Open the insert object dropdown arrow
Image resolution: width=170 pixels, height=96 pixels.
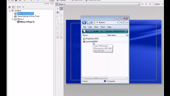click(20, 7)
